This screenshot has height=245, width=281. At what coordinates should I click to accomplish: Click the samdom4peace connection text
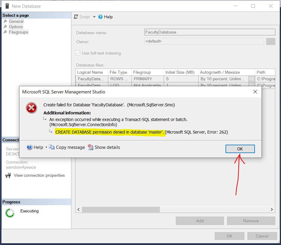[x=21, y=167]
